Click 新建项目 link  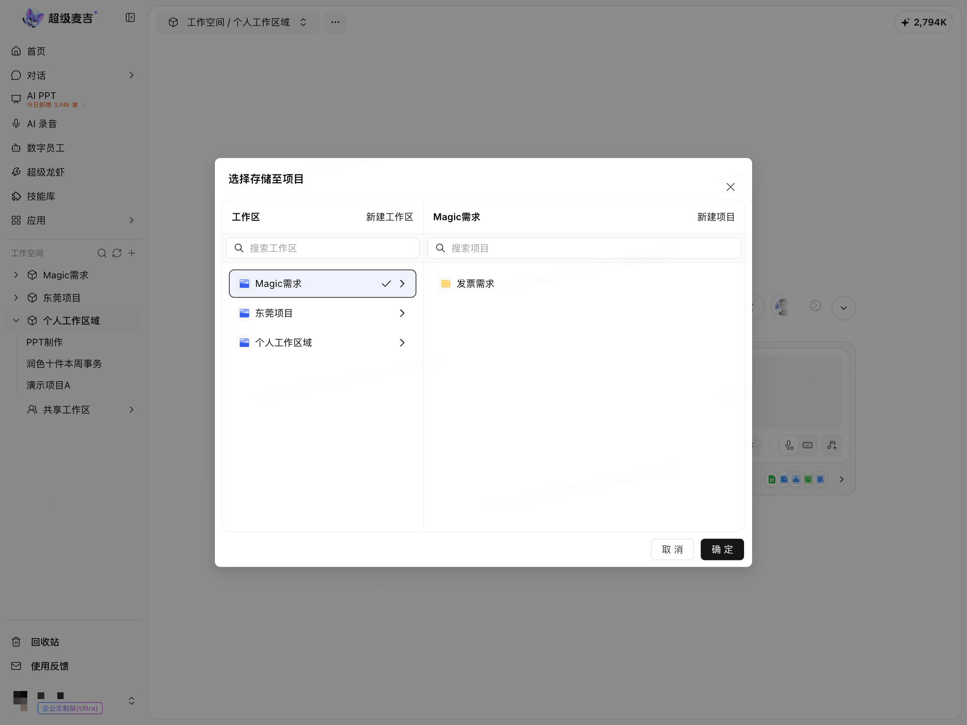(x=716, y=217)
